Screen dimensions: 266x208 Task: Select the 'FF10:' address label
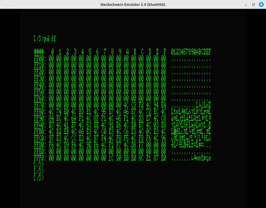point(40,65)
